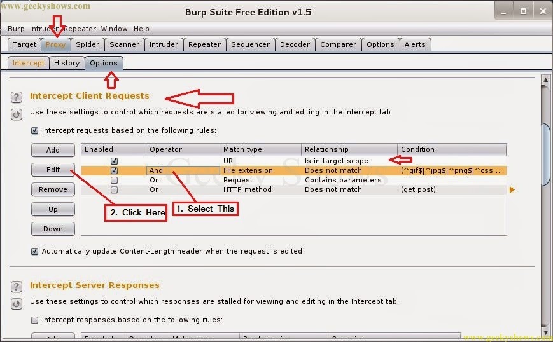Image resolution: width=553 pixels, height=342 pixels.
Task: Click the orange arrow beside rules table
Action: click(512, 190)
